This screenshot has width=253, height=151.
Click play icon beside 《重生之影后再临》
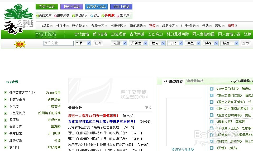(212, 115)
